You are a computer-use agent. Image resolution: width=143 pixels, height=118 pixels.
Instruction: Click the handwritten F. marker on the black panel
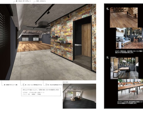pos(108,58)
